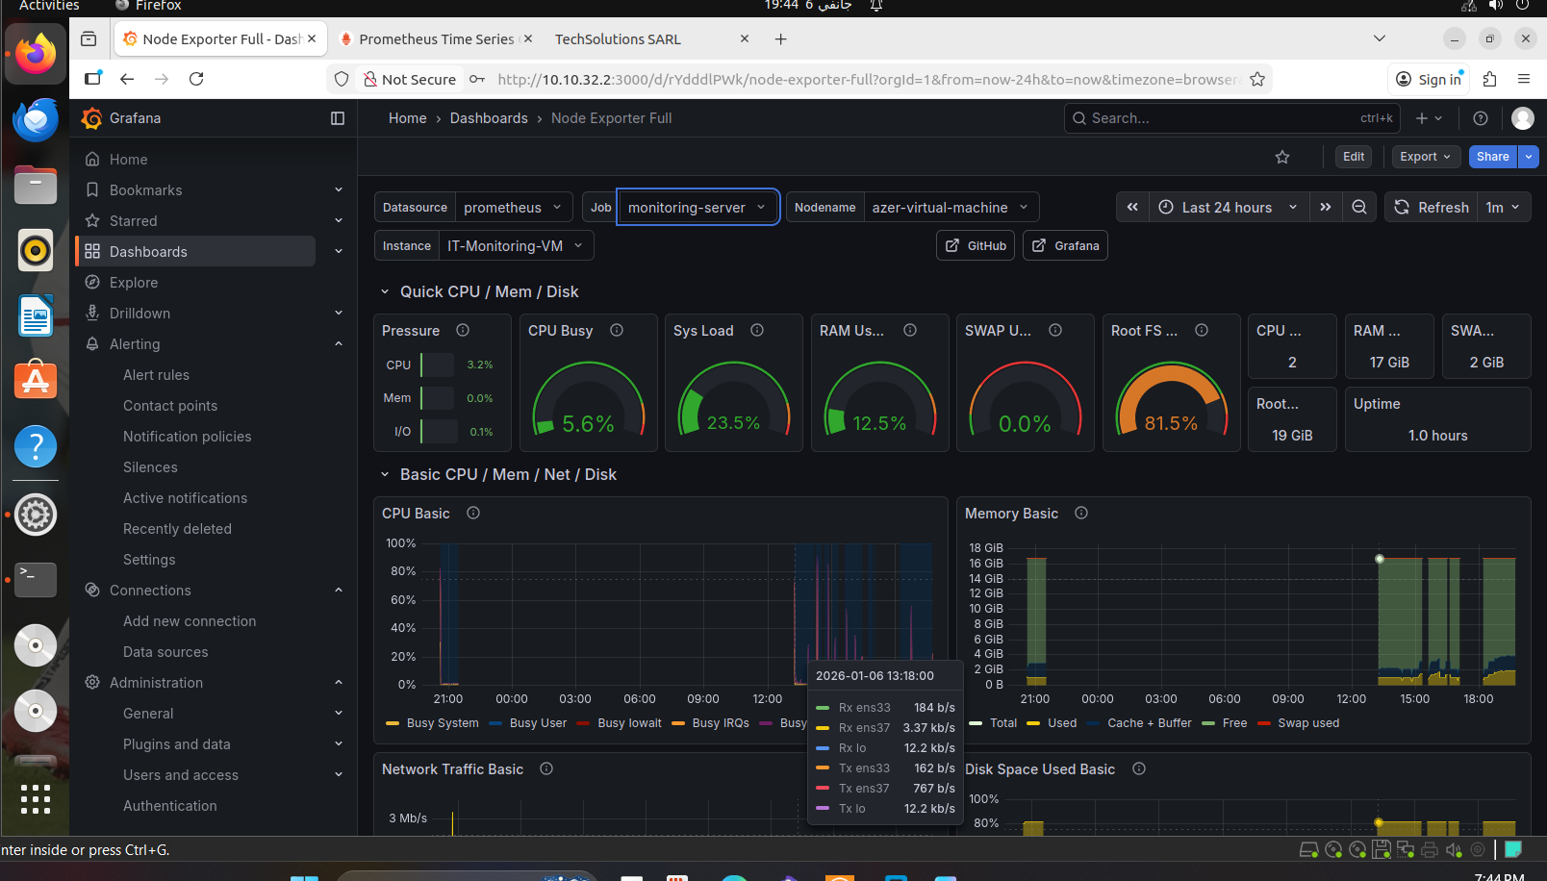Screen dimensions: 1547x881
Task: Open the user profile avatar icon
Action: [1523, 118]
